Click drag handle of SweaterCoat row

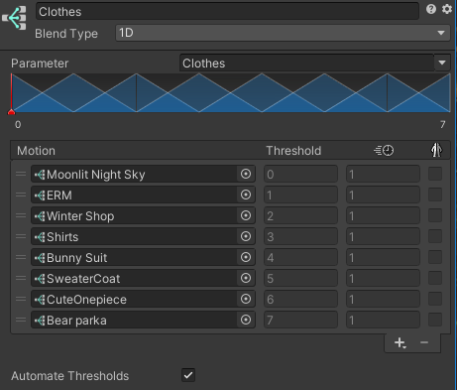click(x=21, y=278)
